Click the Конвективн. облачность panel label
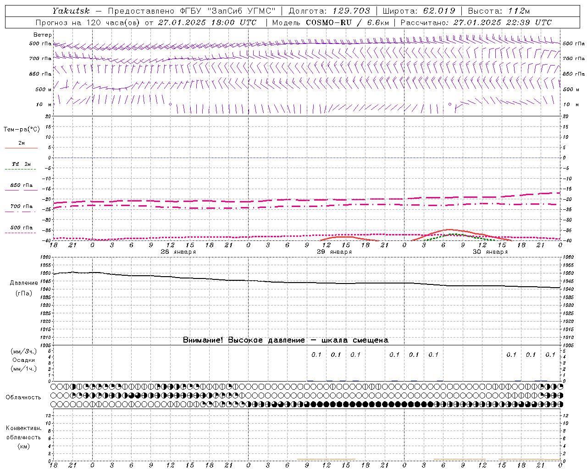The height and width of the screenshot is (469, 587). [x=23, y=433]
